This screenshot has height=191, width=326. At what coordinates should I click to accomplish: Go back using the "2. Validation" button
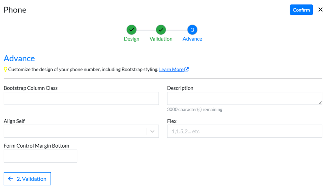[x=27, y=179]
